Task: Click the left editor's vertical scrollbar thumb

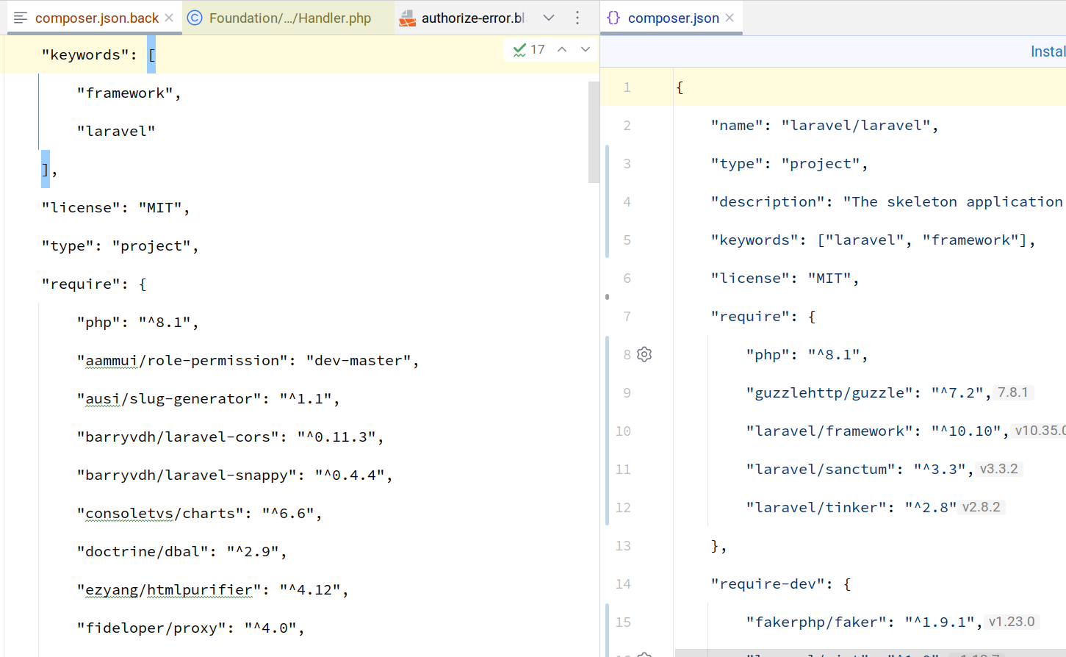Action: (594, 132)
